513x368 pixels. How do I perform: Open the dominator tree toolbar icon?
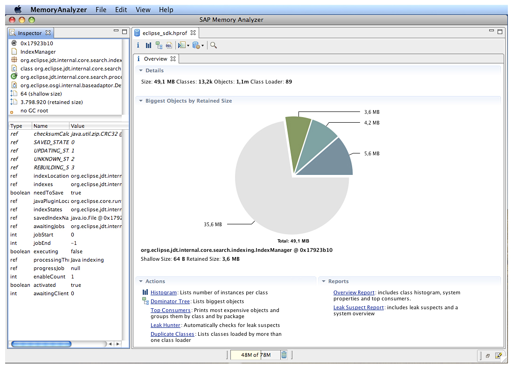159,45
